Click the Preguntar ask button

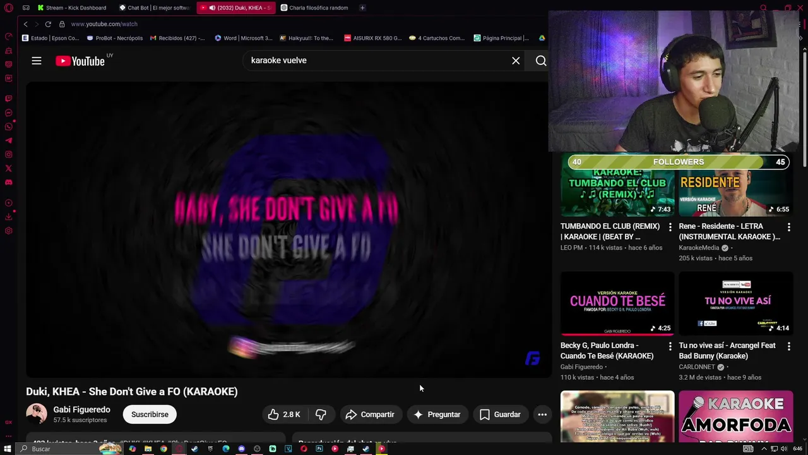click(437, 415)
